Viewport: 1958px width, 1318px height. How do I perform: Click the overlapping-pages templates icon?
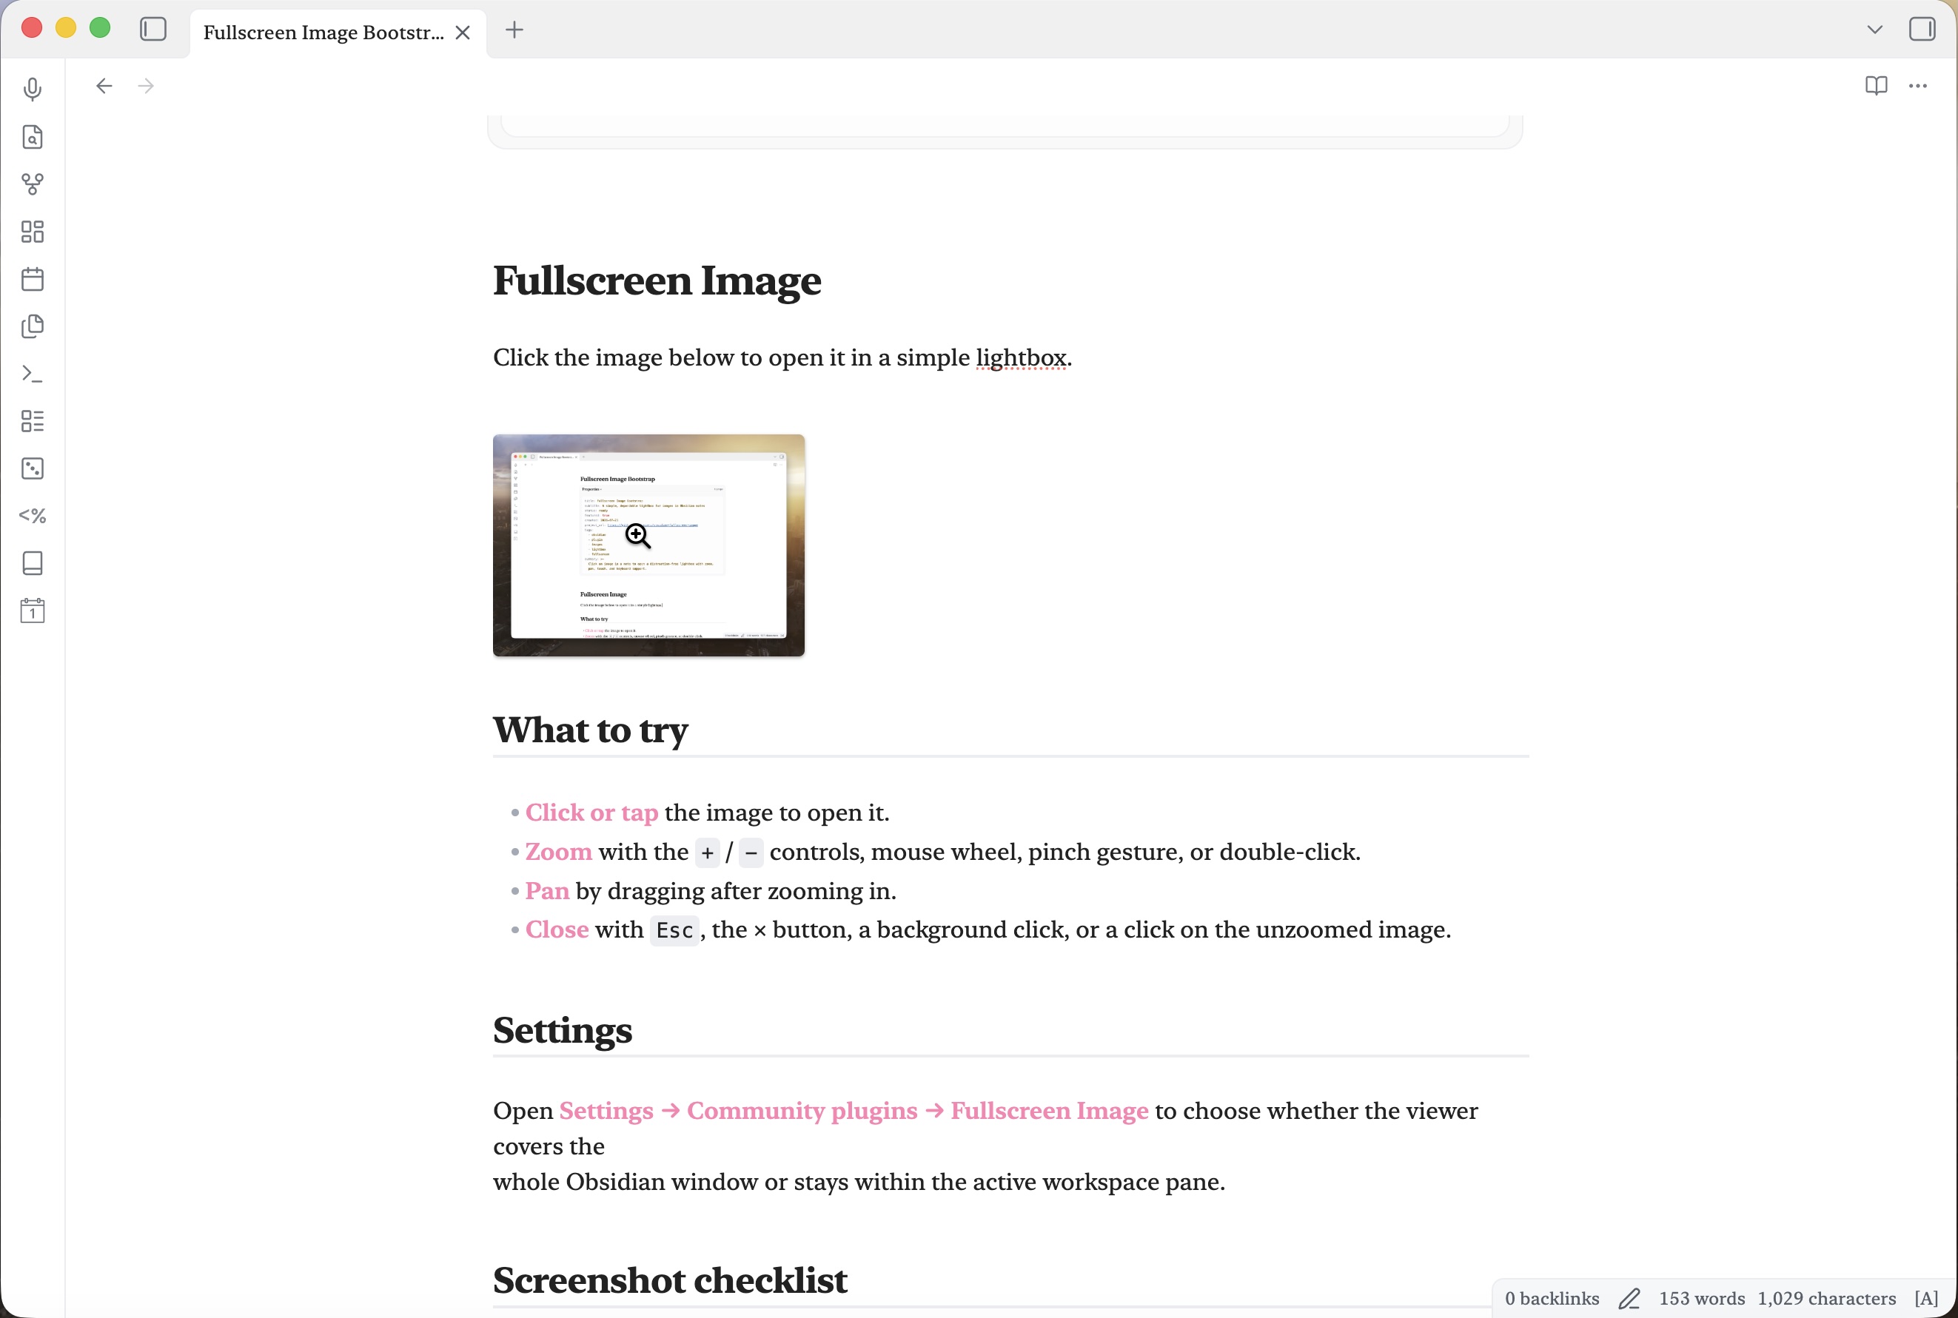tap(33, 326)
